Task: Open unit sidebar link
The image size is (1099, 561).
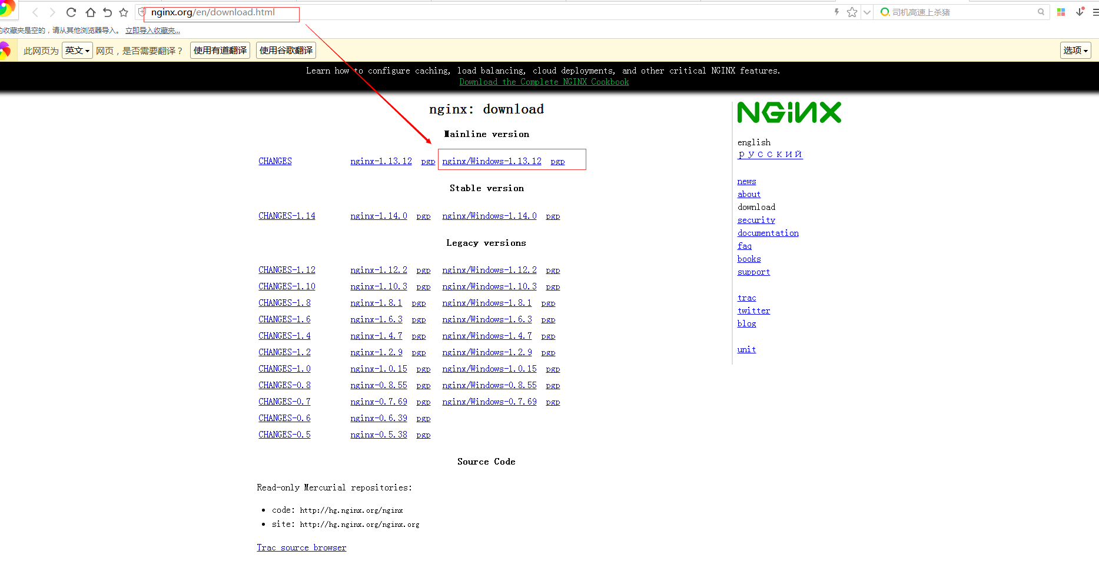Action: pos(746,350)
